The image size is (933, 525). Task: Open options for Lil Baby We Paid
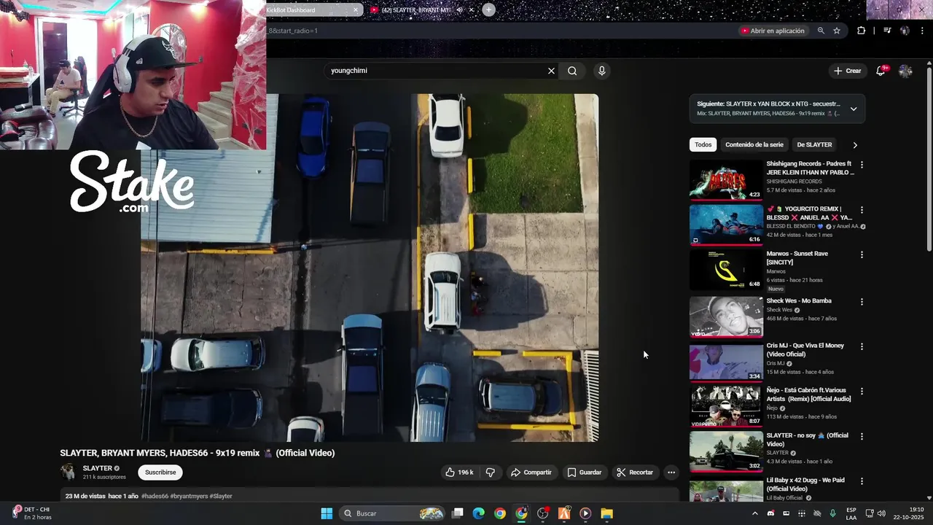[x=862, y=481]
